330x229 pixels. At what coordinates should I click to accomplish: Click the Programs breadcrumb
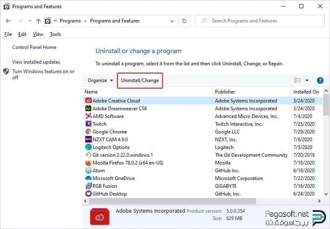point(70,21)
